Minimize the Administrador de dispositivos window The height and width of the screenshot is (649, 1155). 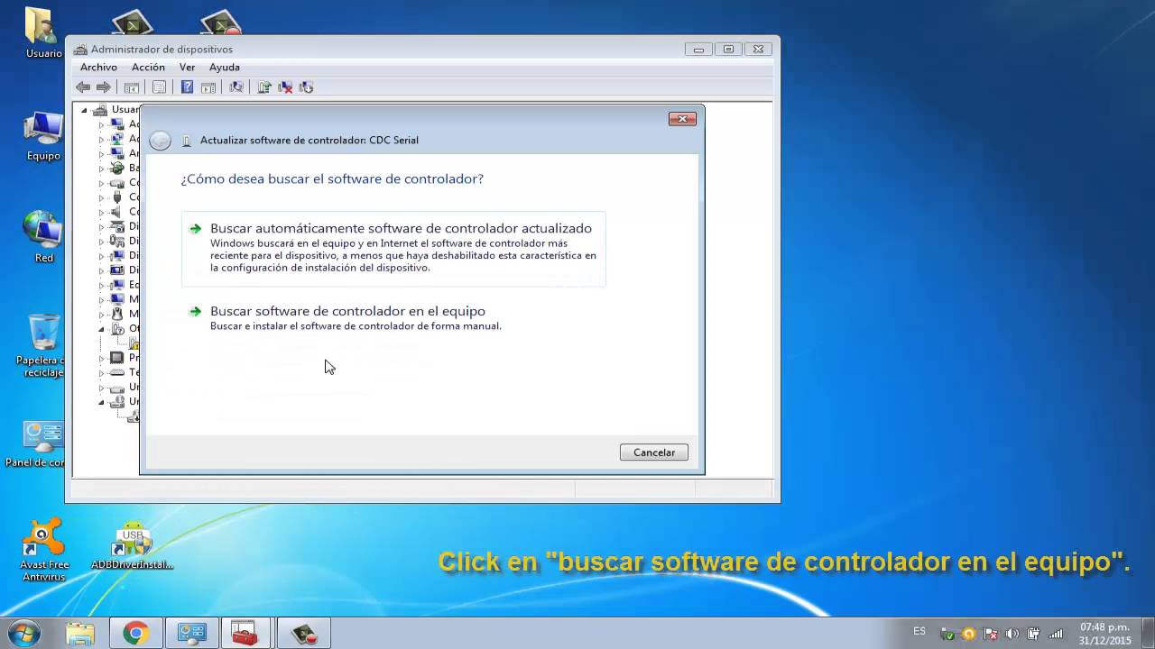[698, 50]
